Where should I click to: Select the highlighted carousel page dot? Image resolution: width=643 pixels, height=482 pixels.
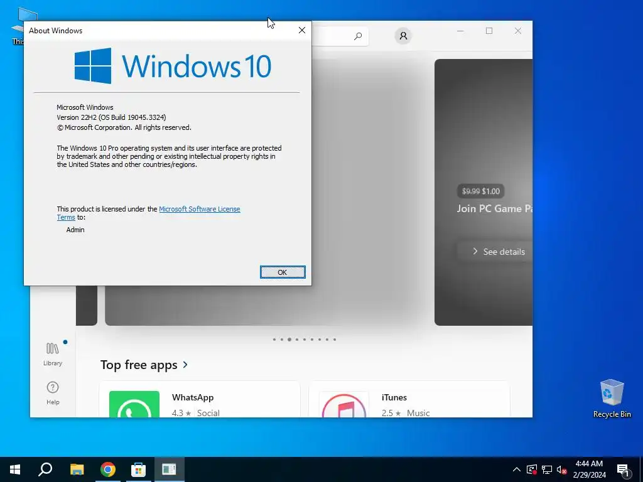click(x=289, y=340)
